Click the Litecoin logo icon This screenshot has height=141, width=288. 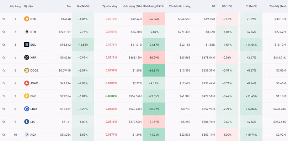[27, 122]
